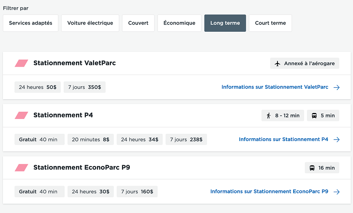
Task: Deselect the active Long terme filter
Action: [225, 23]
